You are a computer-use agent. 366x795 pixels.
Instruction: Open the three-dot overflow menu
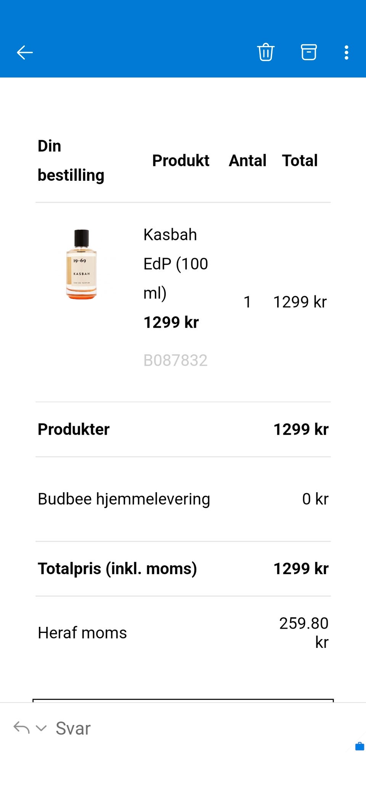pyautogui.click(x=346, y=52)
